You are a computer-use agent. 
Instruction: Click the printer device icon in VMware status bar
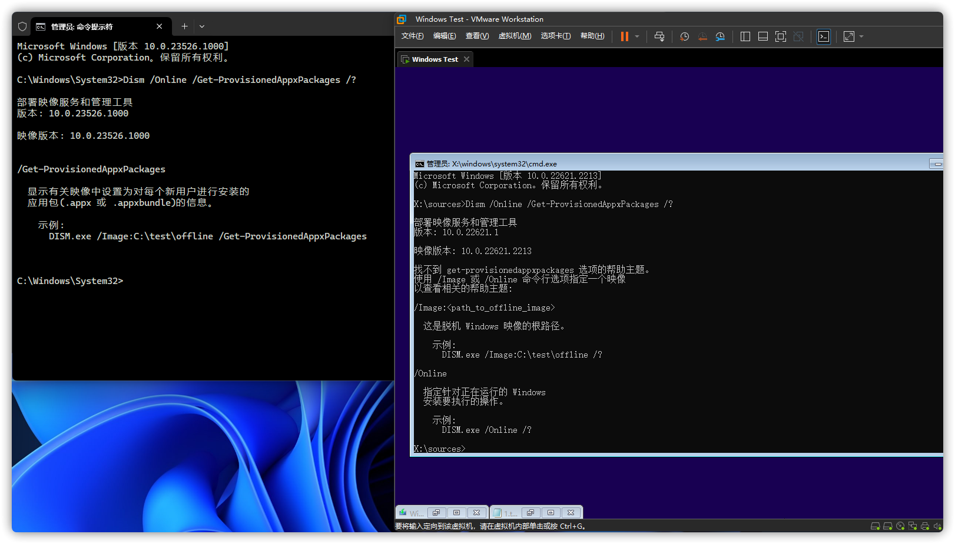[925, 526]
